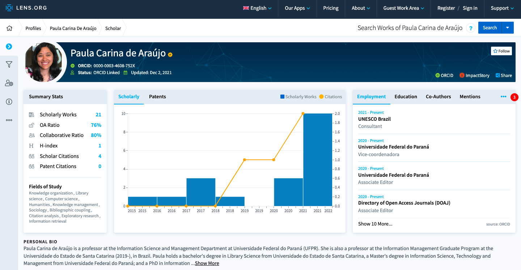Screen dimensions: 521x270
Task: Click the 2021 citations point at 2.0
Action: 303,113
